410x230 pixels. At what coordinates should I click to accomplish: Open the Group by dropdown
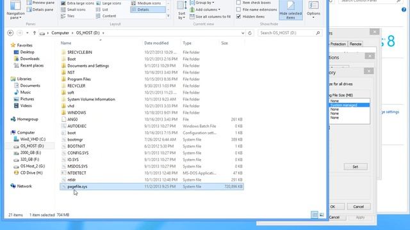[x=202, y=3]
